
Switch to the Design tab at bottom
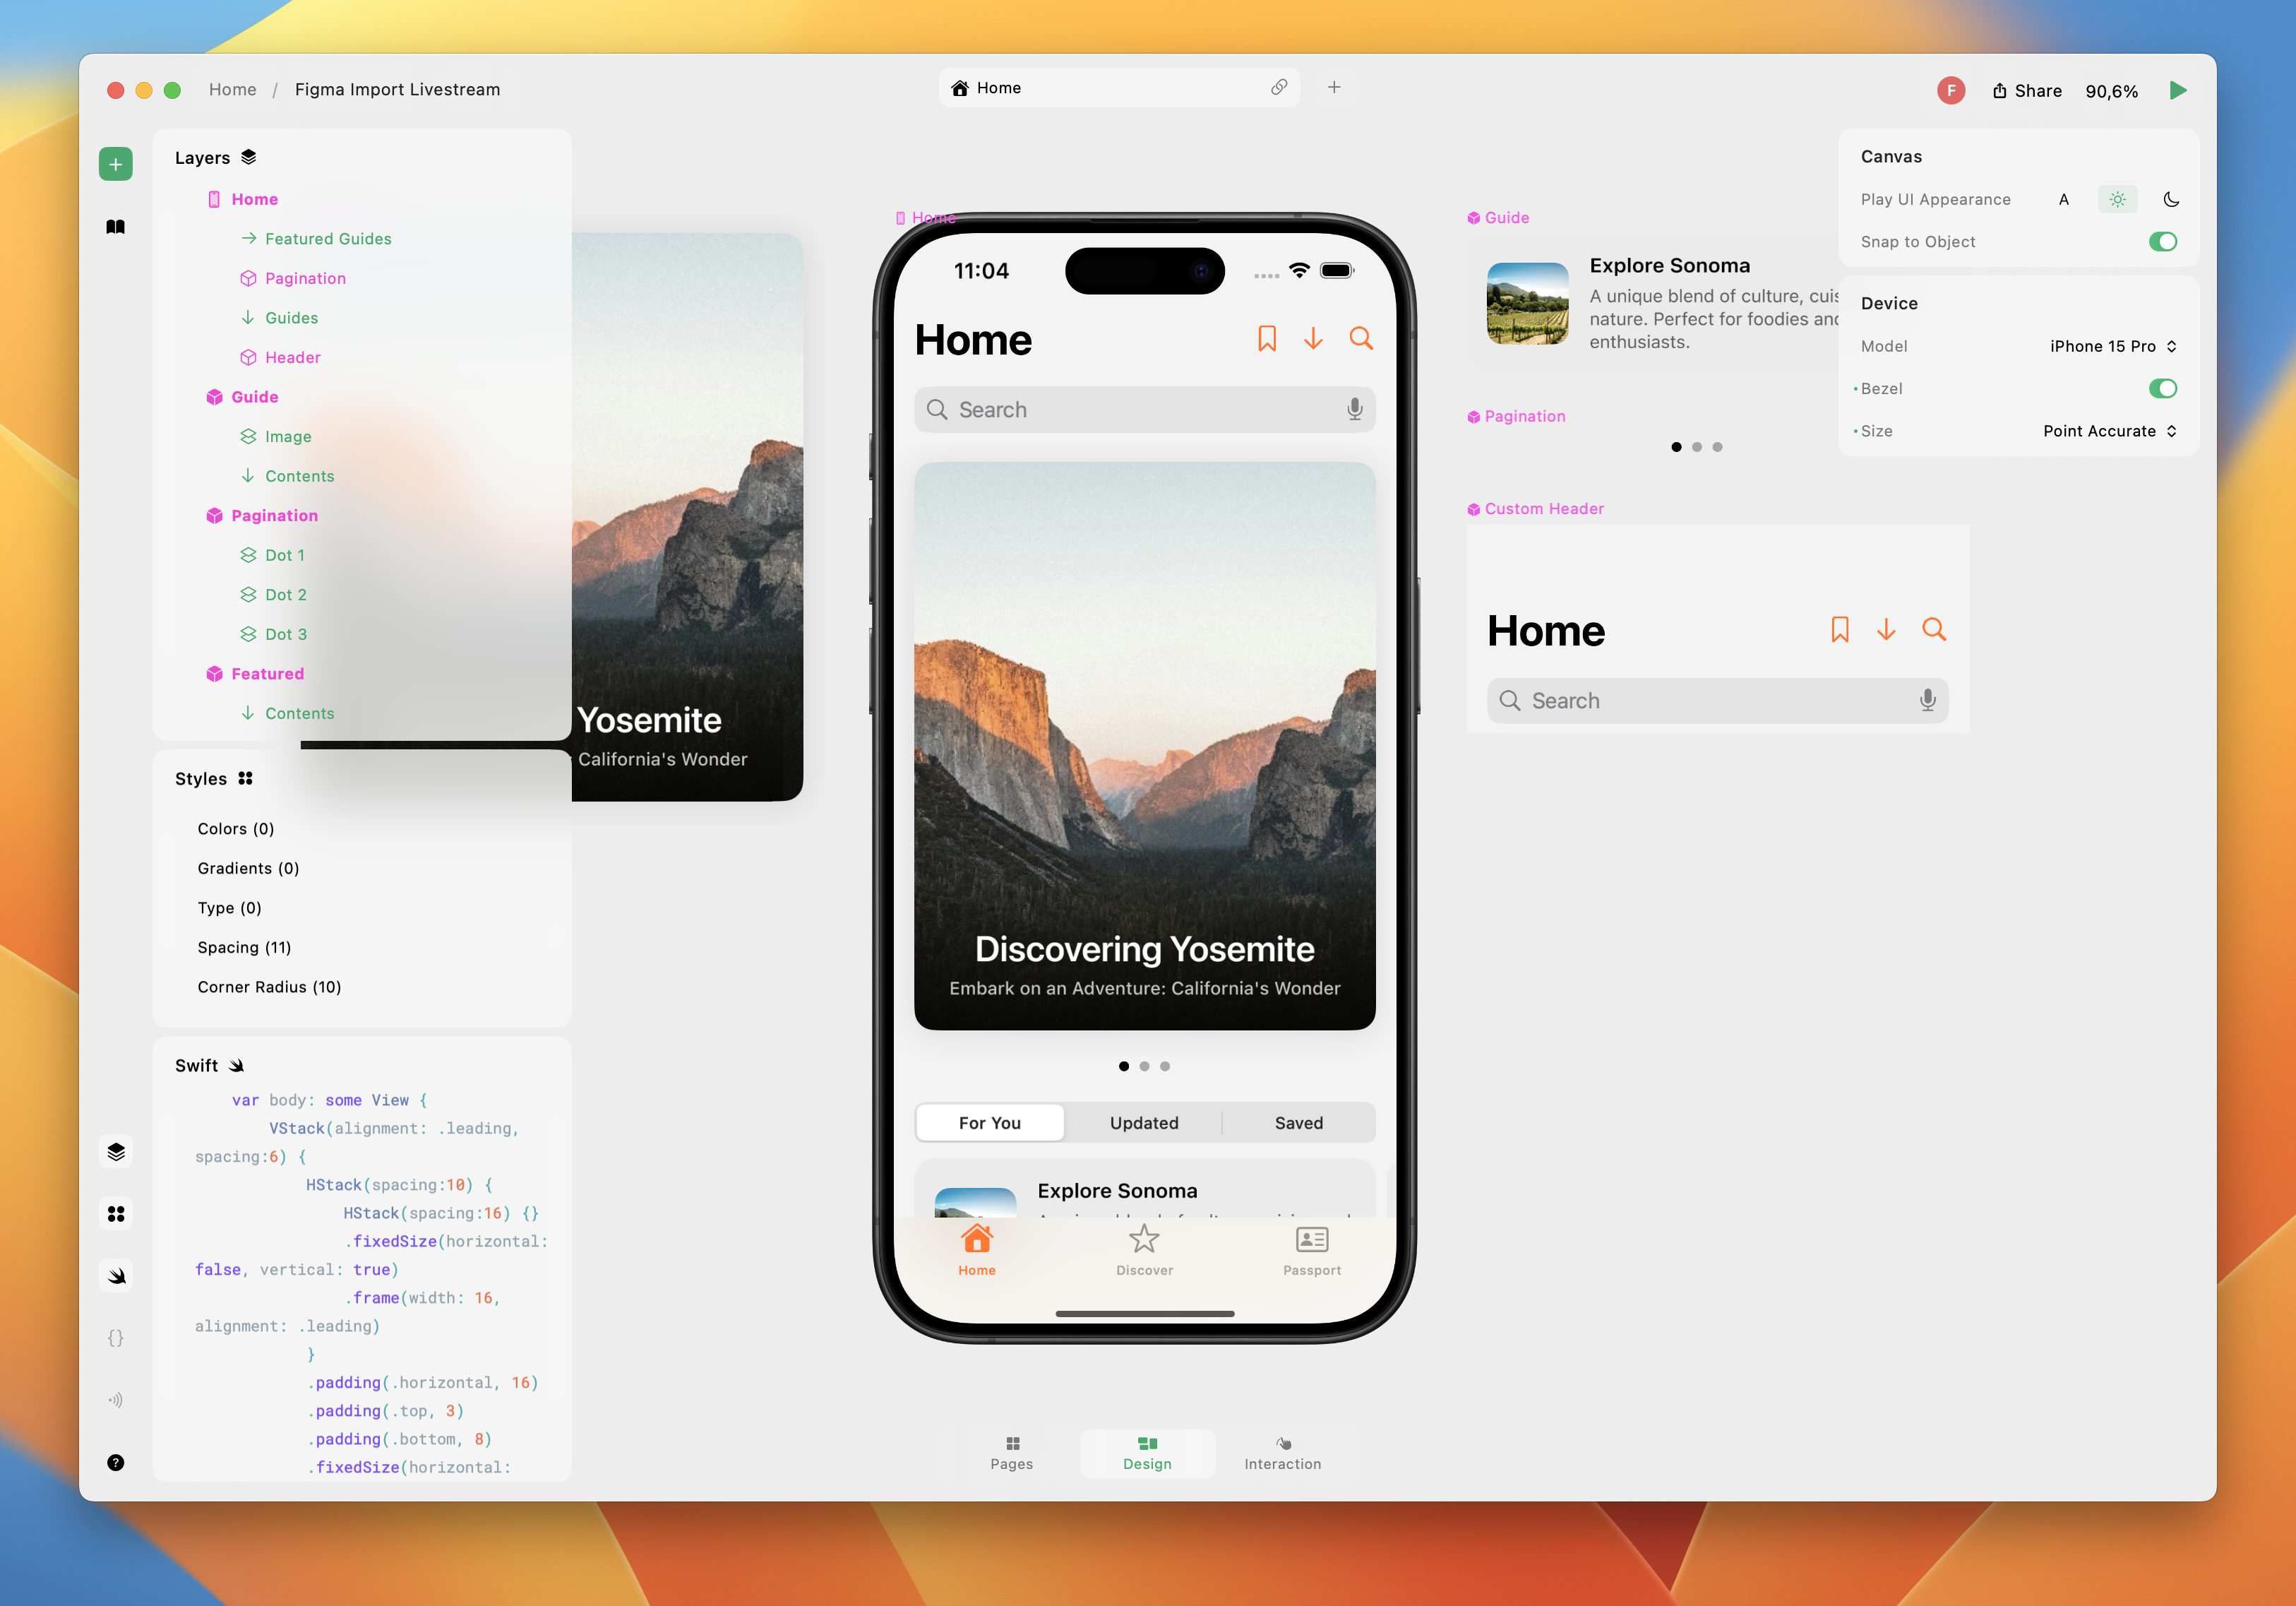(x=1147, y=1453)
